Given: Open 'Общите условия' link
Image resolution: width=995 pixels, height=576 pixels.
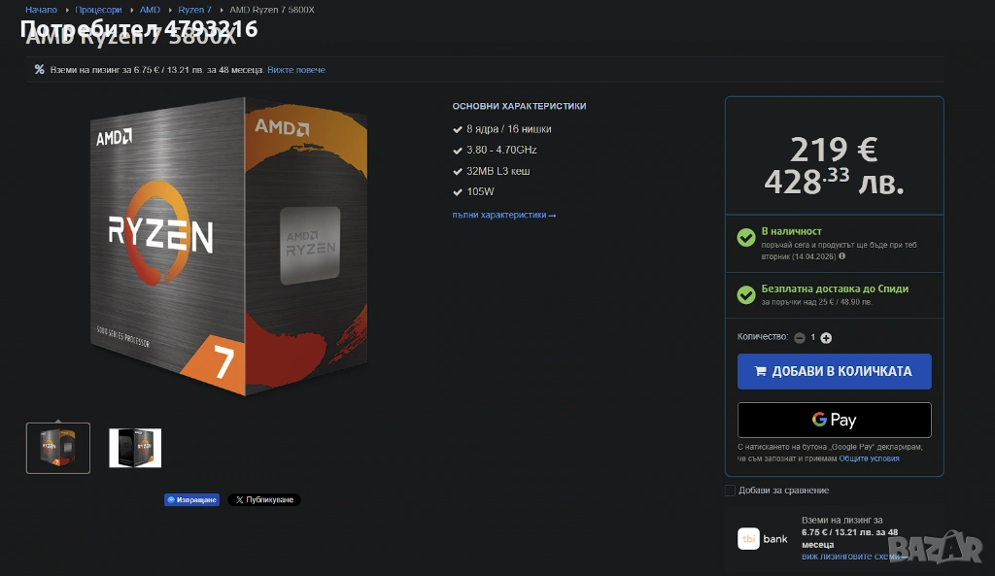Looking at the screenshot, I should pyautogui.click(x=869, y=458).
